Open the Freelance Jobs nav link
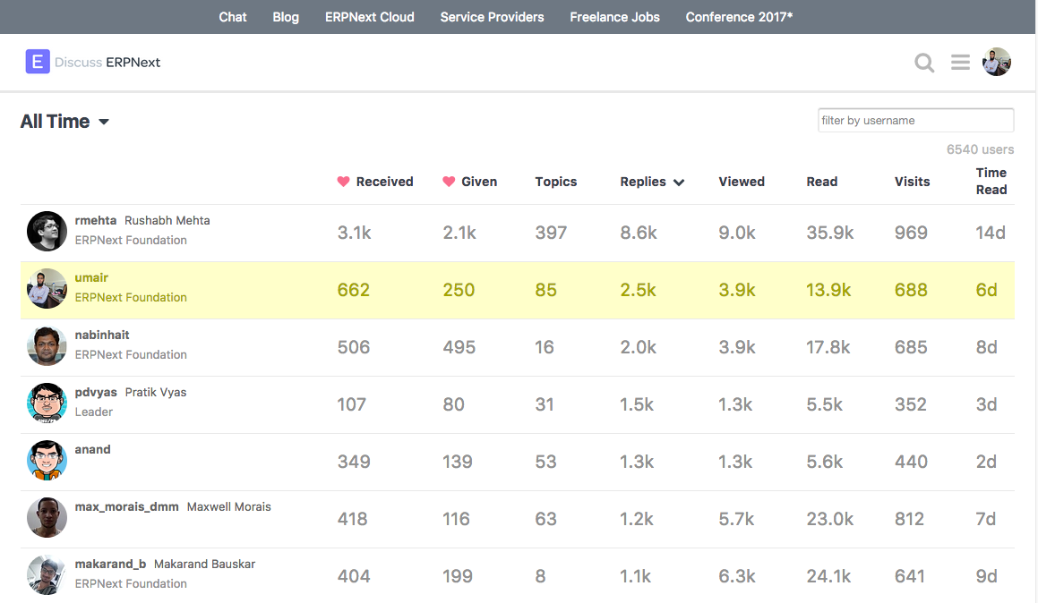 [614, 17]
